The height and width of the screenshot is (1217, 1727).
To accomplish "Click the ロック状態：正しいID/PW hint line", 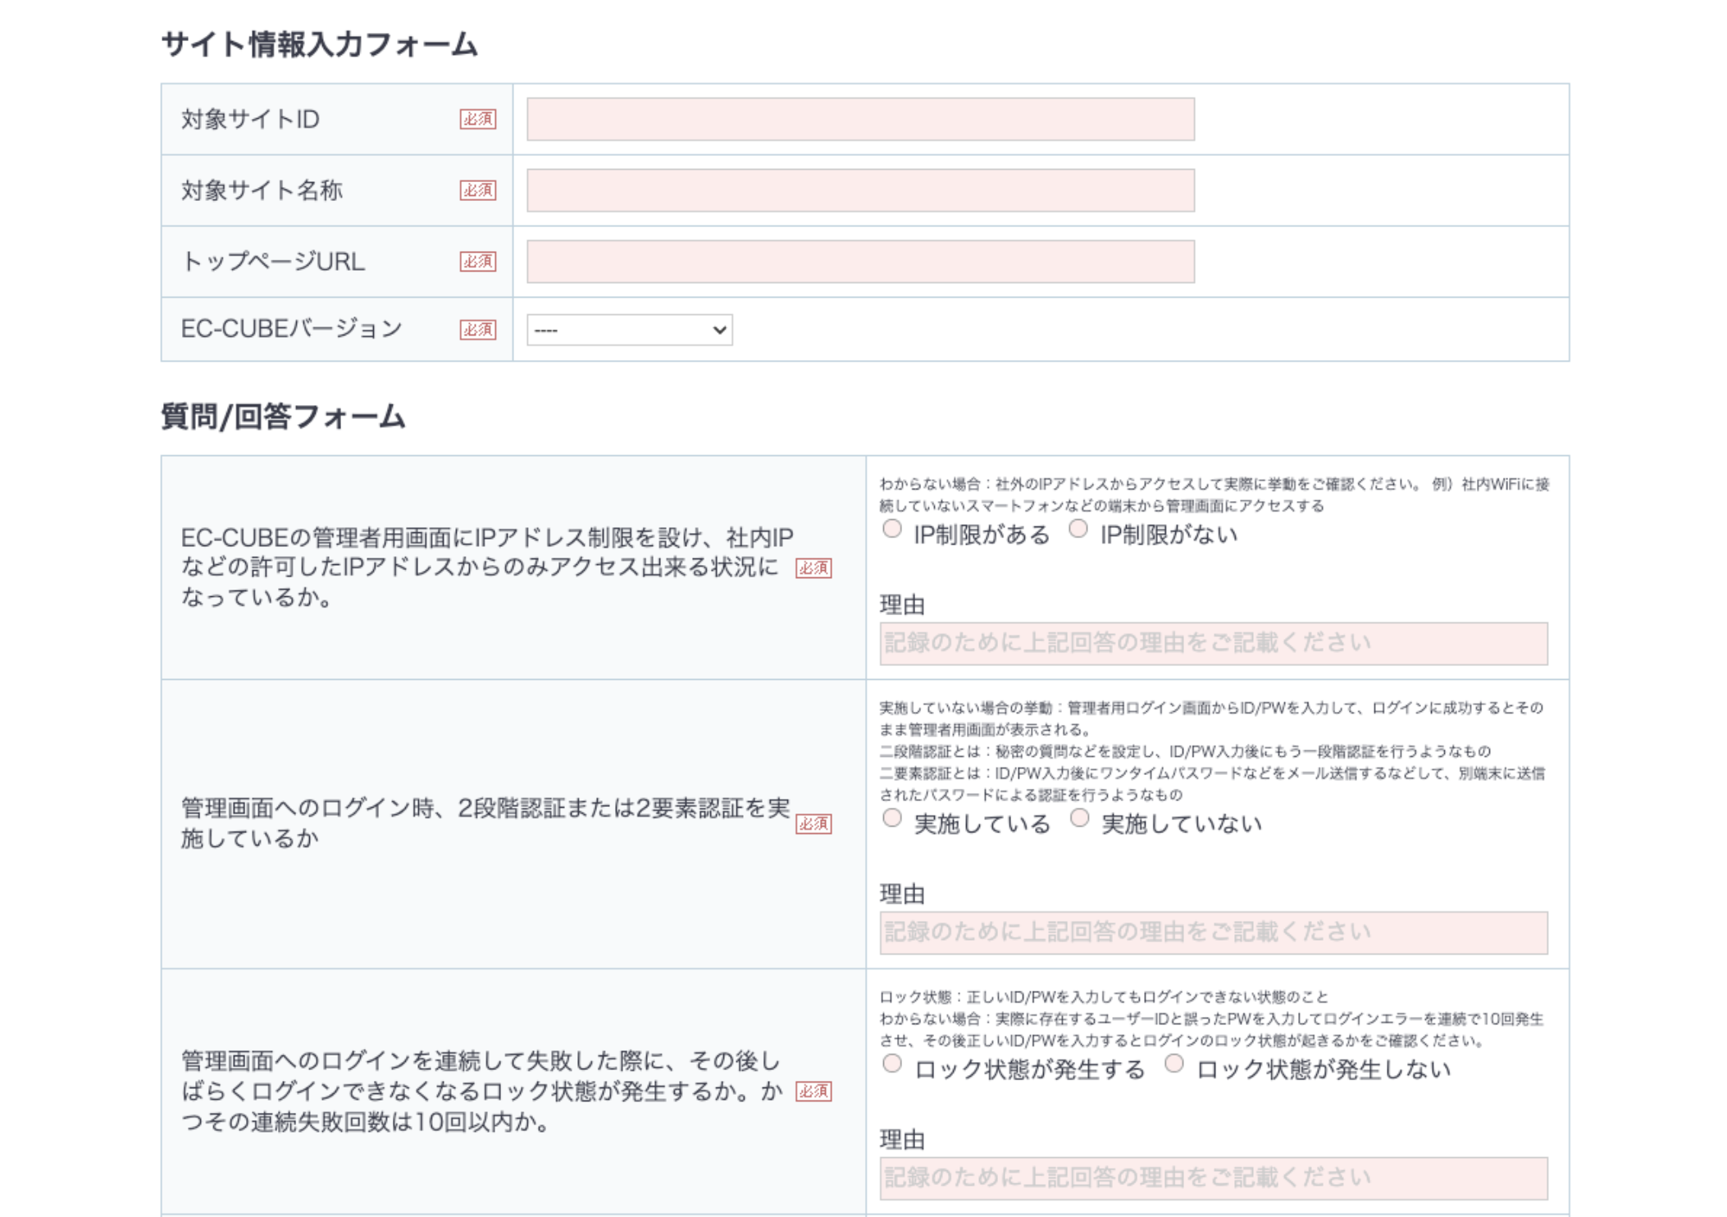I will point(1104,997).
